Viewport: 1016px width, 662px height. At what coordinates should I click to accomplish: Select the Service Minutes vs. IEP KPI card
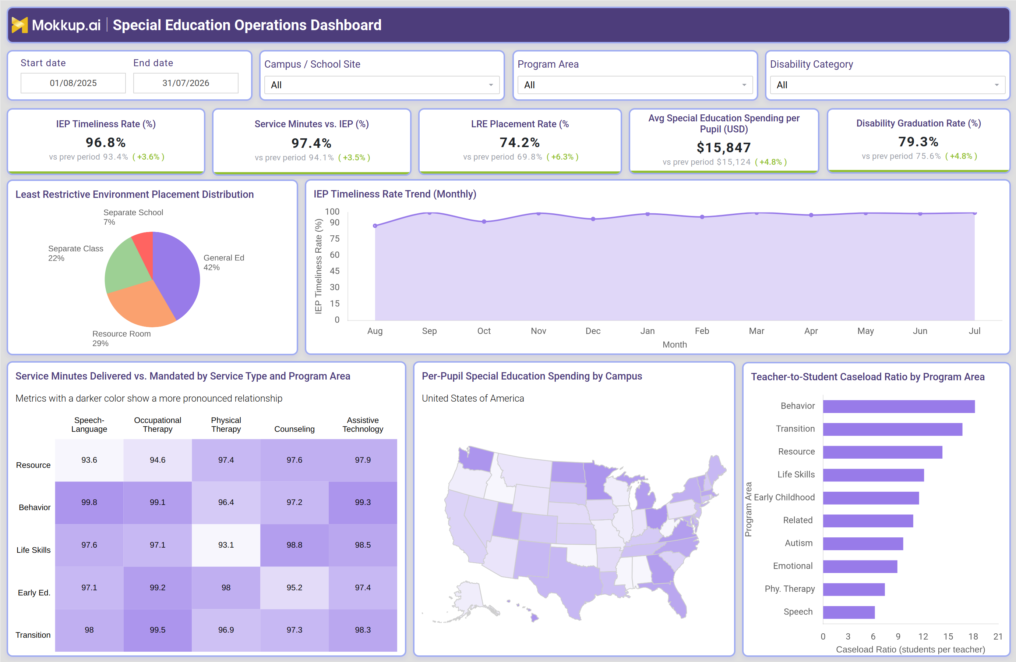pyautogui.click(x=312, y=142)
